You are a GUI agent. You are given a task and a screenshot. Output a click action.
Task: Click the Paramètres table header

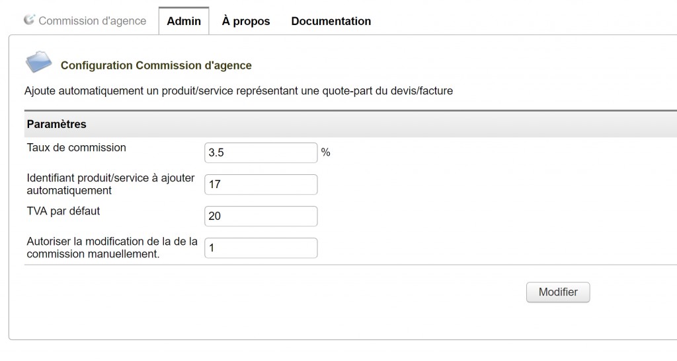(x=57, y=124)
